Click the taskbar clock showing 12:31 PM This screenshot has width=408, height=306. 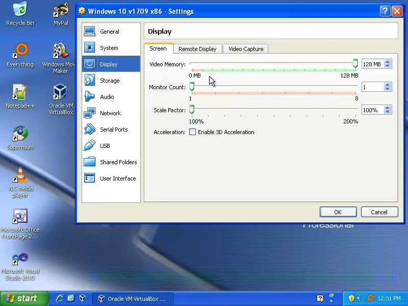click(x=389, y=298)
